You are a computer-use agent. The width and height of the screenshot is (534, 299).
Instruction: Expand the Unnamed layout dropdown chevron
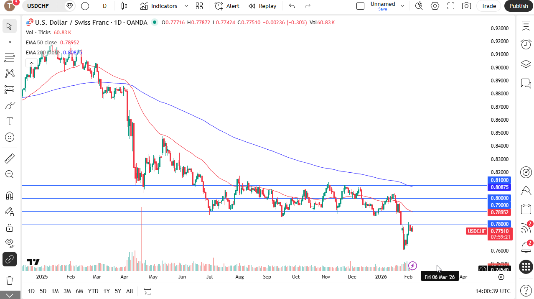pos(402,6)
